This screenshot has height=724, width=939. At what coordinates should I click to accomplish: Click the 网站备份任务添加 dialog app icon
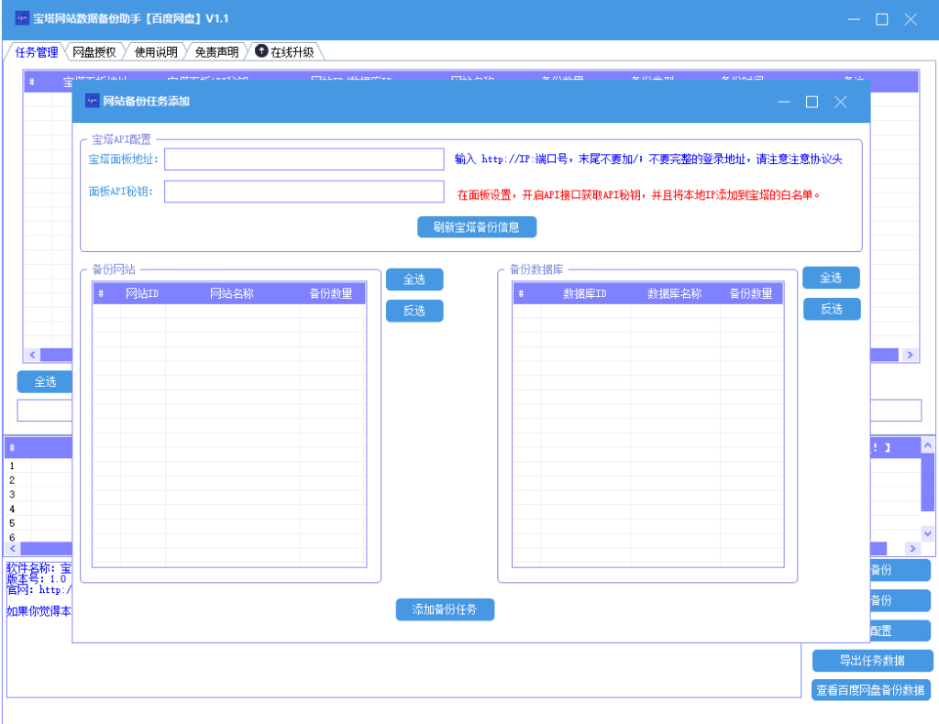pos(92,101)
